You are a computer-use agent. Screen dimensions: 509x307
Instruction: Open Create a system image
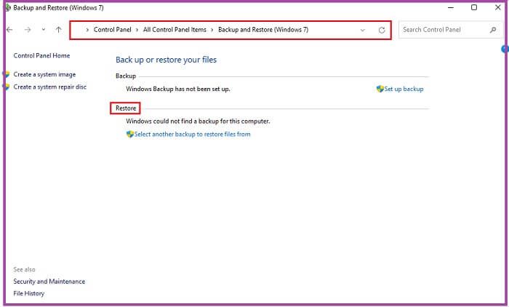(44, 74)
